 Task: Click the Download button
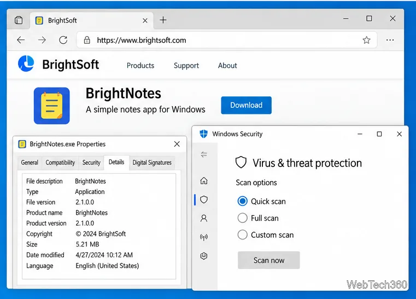click(x=246, y=105)
